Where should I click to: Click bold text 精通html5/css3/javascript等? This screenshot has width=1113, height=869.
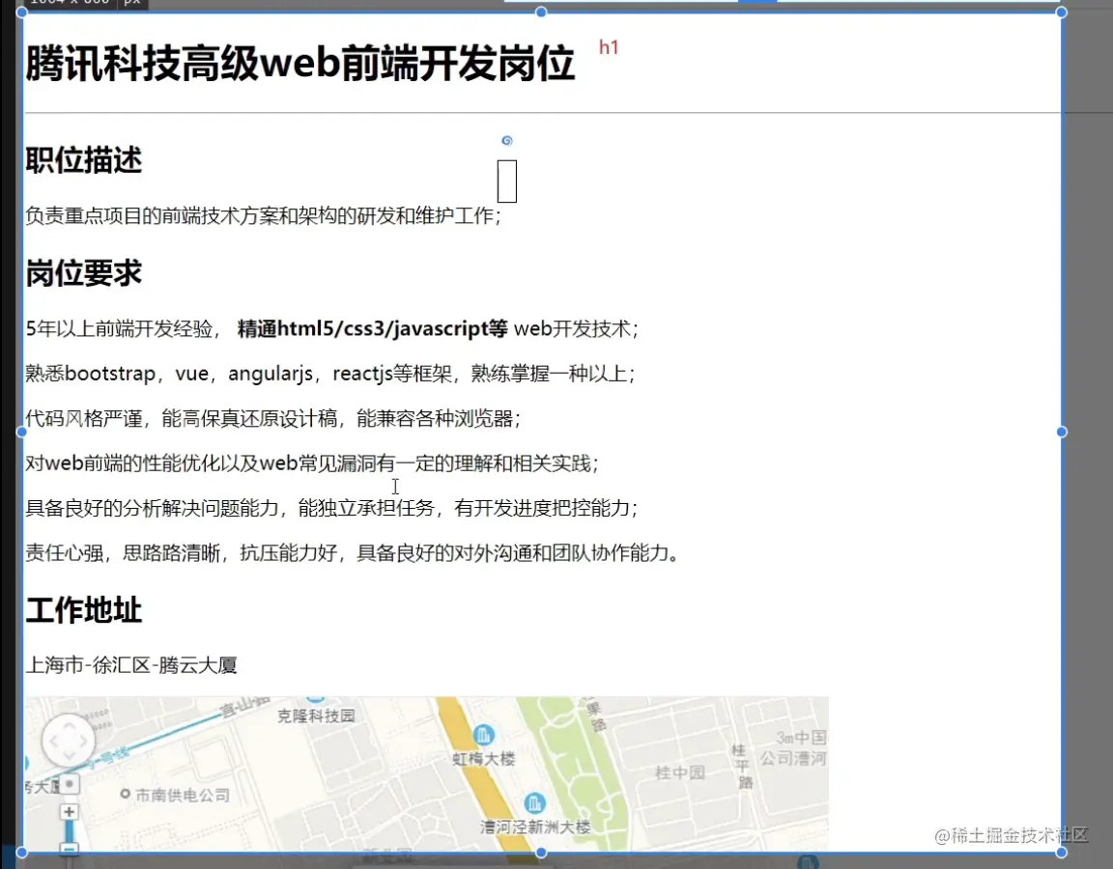click(x=373, y=328)
